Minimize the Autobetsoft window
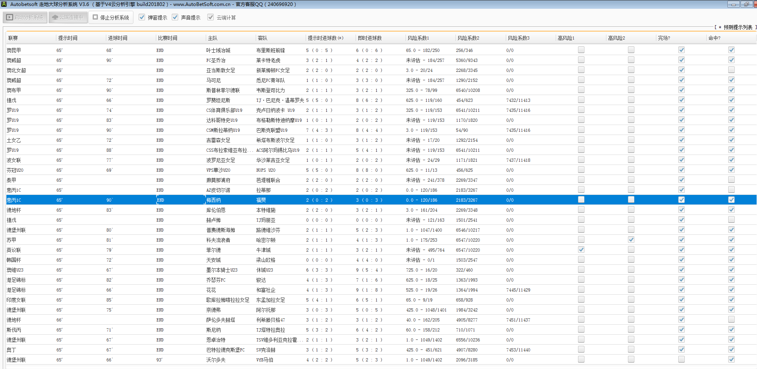 (x=733, y=4)
